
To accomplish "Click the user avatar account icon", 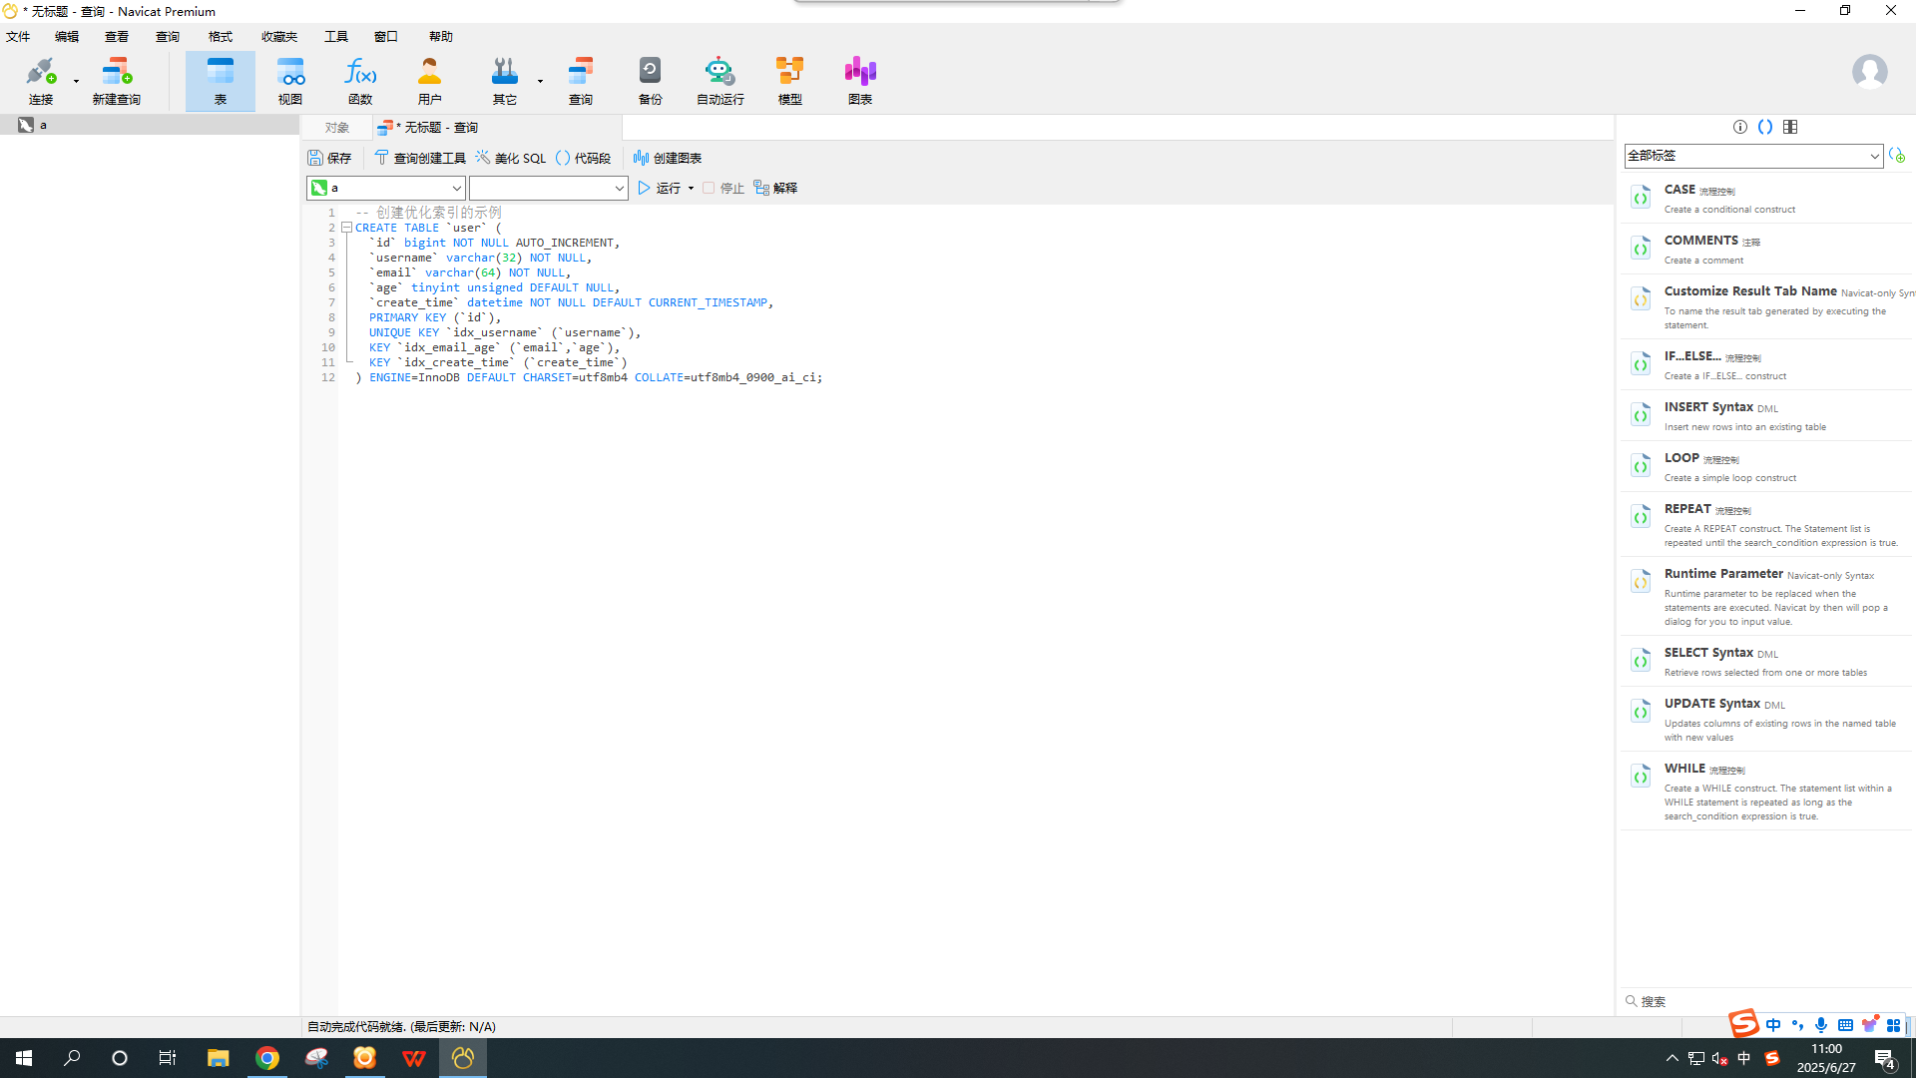I will [x=1869, y=72].
